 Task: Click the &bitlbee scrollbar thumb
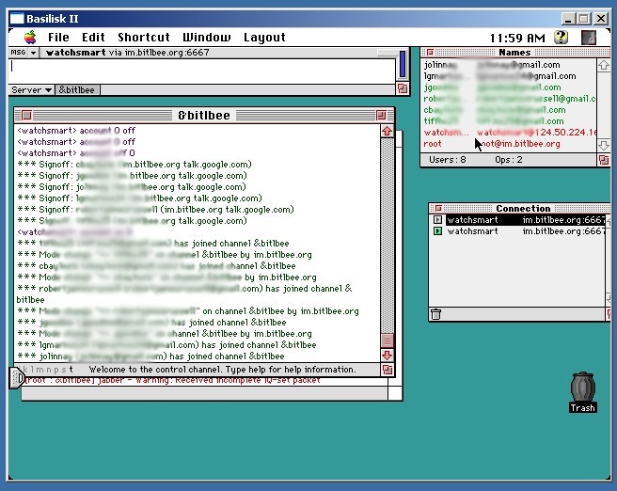pos(387,341)
